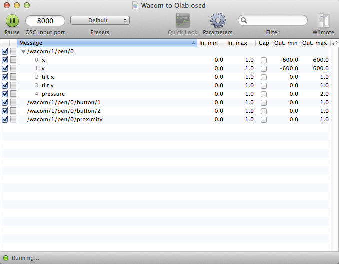Pause OSC processing with the green button
The height and width of the screenshot is (264, 339).
[12, 21]
